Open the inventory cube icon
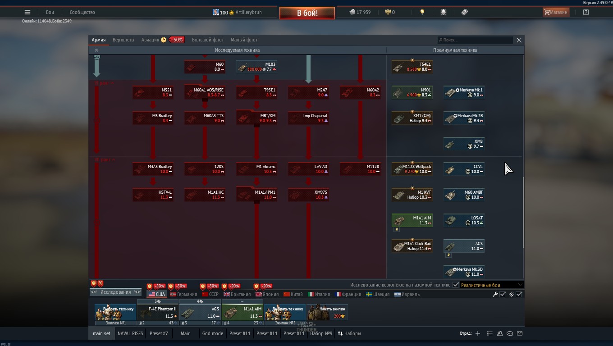The width and height of the screenshot is (613, 346). point(444,12)
